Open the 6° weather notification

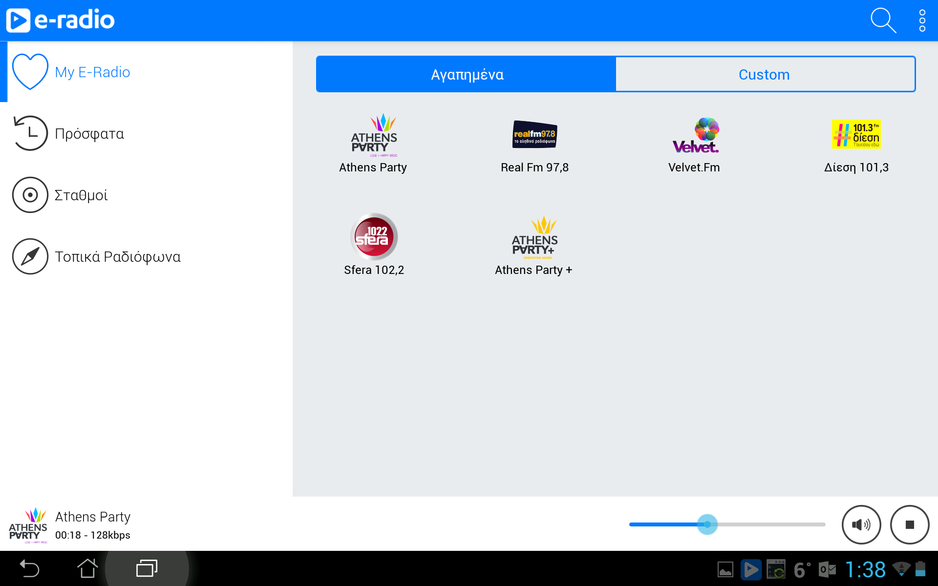point(802,569)
